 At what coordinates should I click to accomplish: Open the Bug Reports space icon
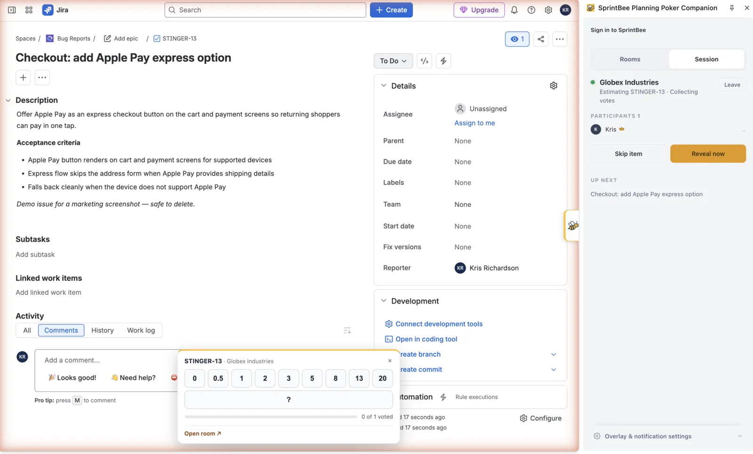pos(49,39)
